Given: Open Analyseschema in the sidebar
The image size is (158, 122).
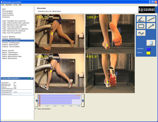Looking at the screenshot, I should [8, 15].
